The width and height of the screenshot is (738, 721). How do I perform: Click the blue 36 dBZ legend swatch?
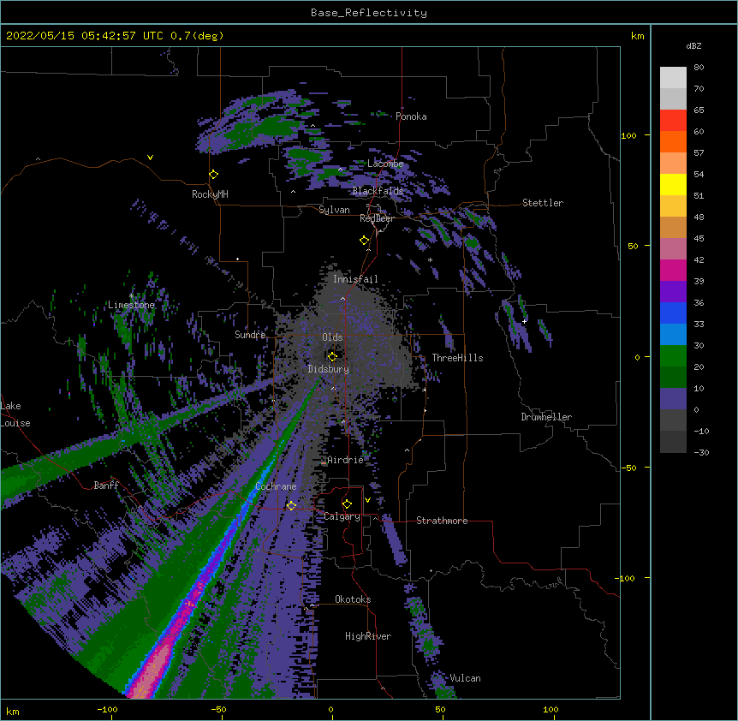tap(673, 313)
